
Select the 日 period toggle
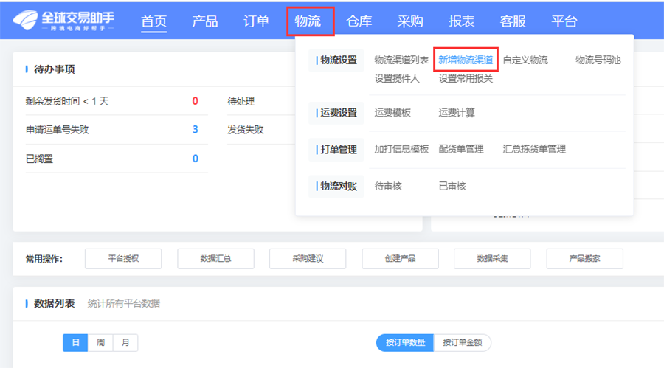(75, 342)
